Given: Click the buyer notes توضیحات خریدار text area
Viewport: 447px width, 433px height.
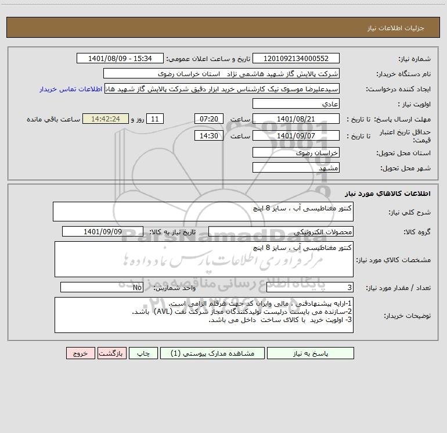Looking at the screenshot, I should click(x=204, y=315).
